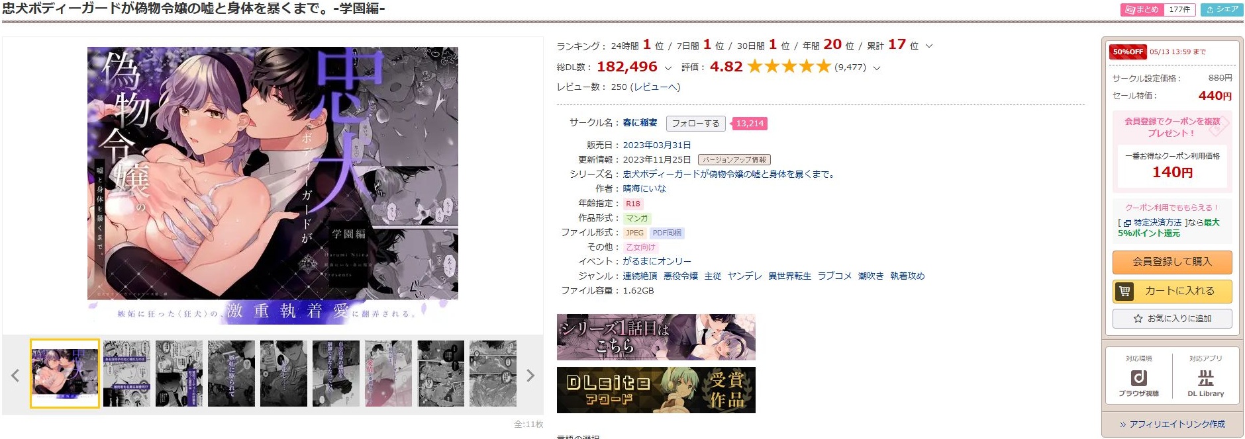Go to the next thumbnail with right arrow
This screenshot has height=439, width=1245.
click(530, 376)
